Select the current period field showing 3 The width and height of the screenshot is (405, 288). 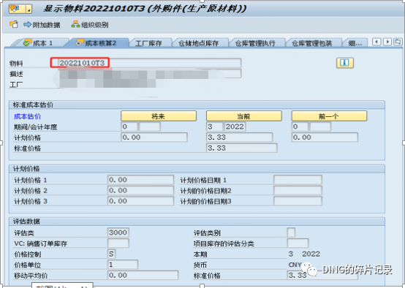pos(214,127)
